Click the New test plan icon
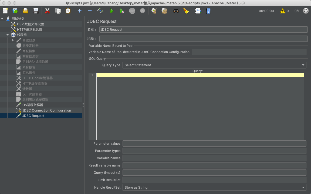This screenshot has height=194, width=311. coord(5,11)
